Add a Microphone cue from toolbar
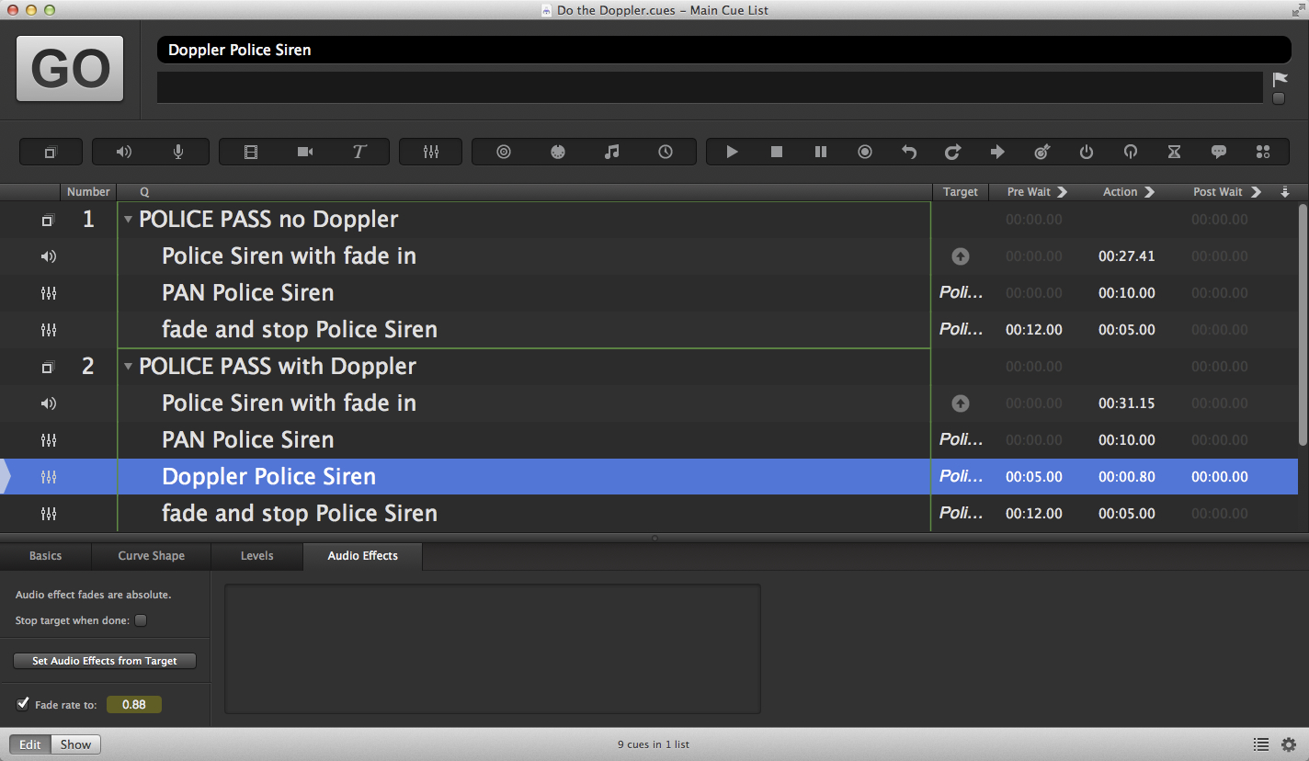1309x761 pixels. pos(178,152)
